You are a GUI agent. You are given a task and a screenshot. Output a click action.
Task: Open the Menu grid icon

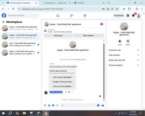[x=128, y=15]
